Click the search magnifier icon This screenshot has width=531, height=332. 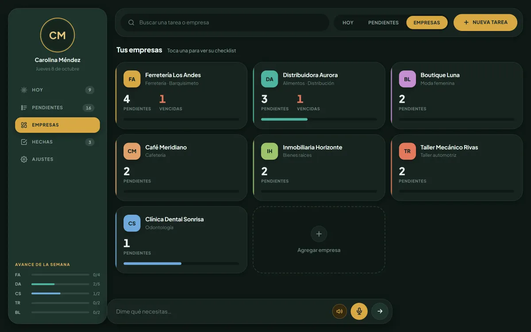[x=131, y=23]
